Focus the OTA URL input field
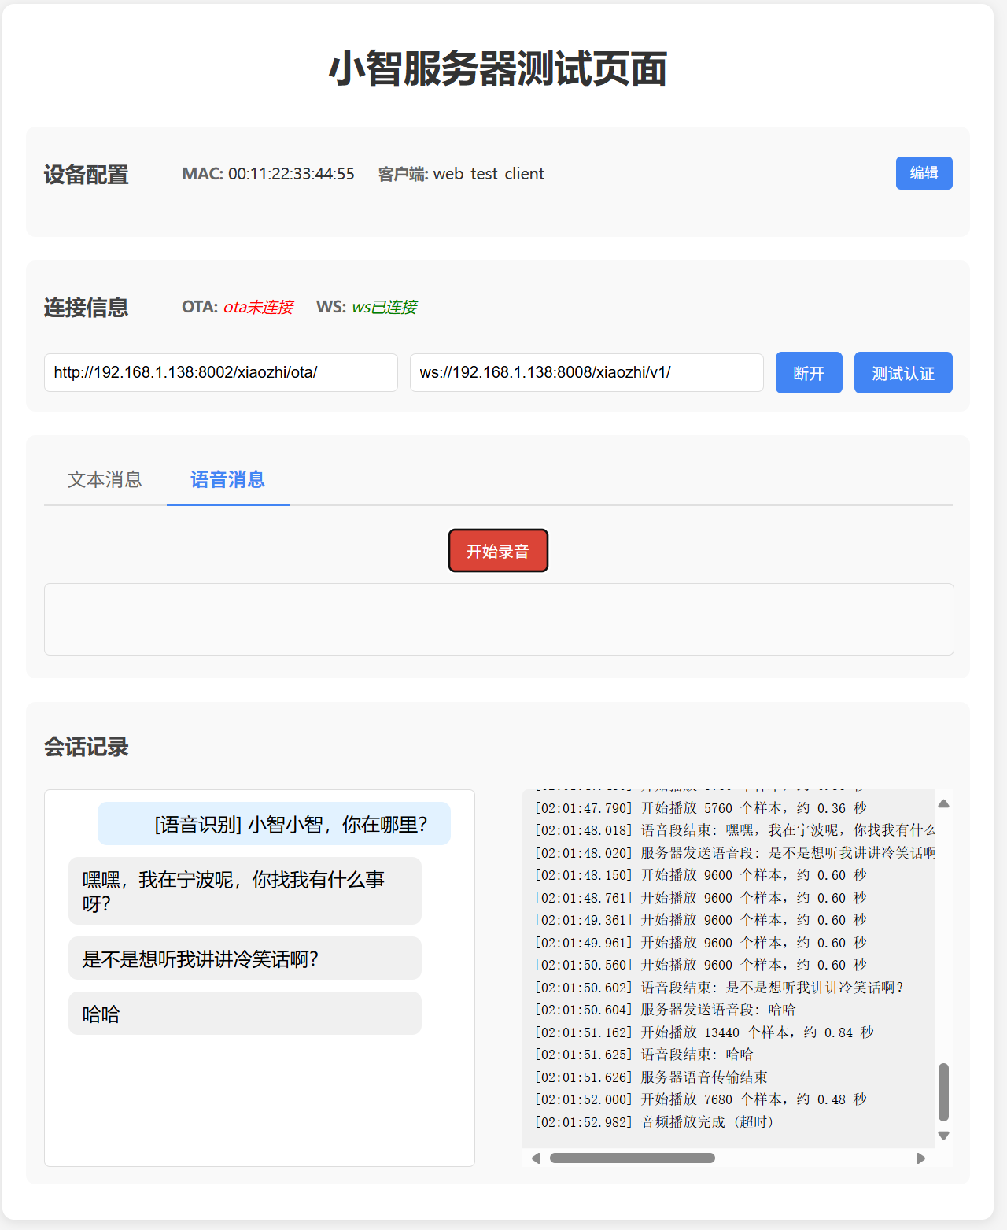This screenshot has width=1007, height=1230. pos(221,372)
